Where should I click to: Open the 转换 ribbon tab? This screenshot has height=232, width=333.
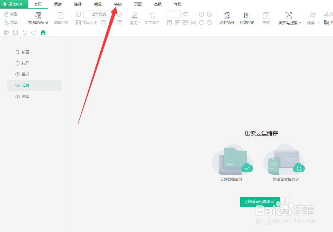pyautogui.click(x=118, y=4)
